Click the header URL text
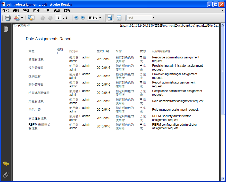Screen dimensions: 226x182 [170, 26]
